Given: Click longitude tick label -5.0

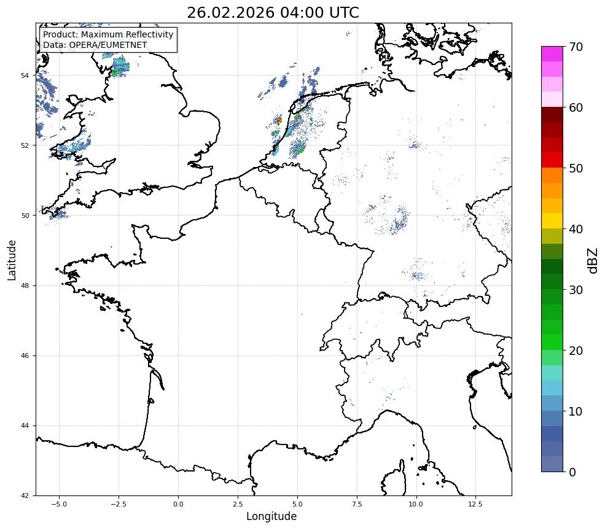Looking at the screenshot, I should [x=59, y=504].
